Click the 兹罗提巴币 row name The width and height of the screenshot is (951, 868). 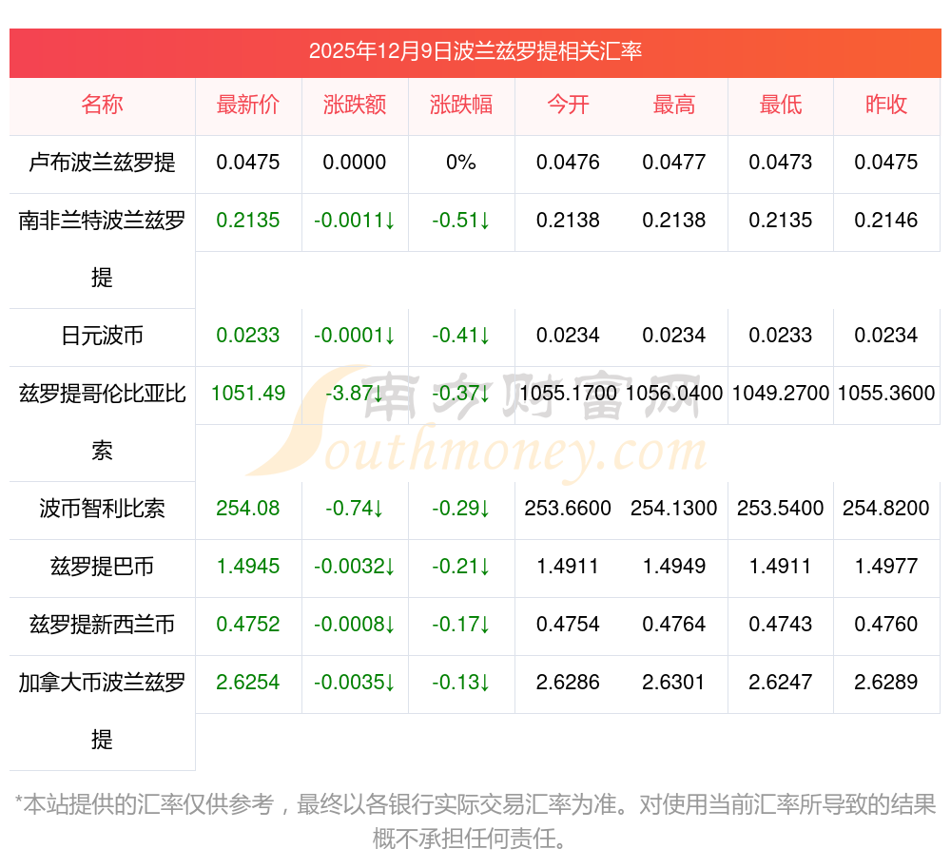point(102,567)
